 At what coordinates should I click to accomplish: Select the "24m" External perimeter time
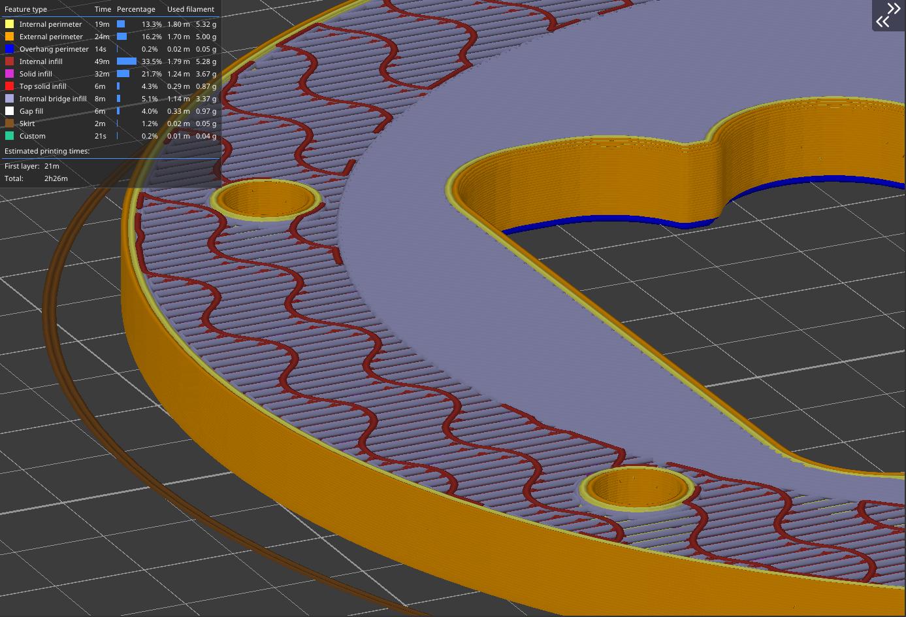[x=102, y=37]
